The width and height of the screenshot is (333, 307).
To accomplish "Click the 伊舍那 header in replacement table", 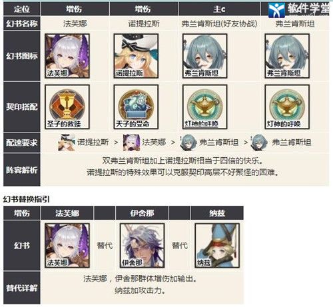I will click(x=142, y=213).
